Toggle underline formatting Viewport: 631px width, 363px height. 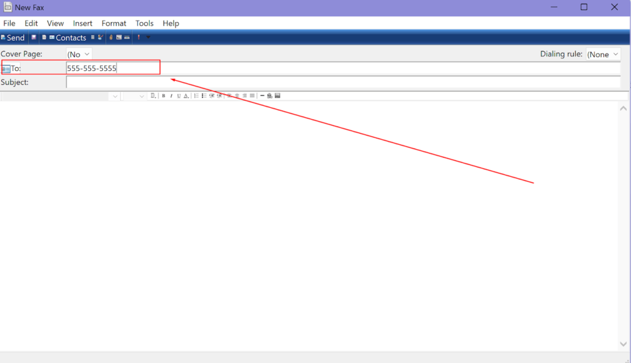[x=178, y=96]
